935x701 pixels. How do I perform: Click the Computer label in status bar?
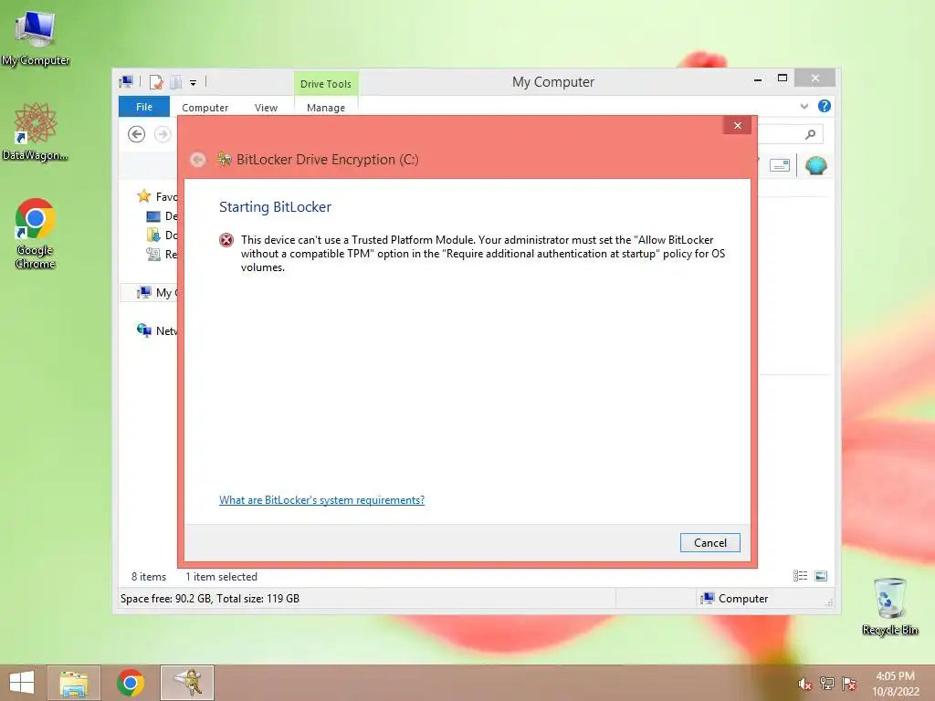[x=743, y=599]
